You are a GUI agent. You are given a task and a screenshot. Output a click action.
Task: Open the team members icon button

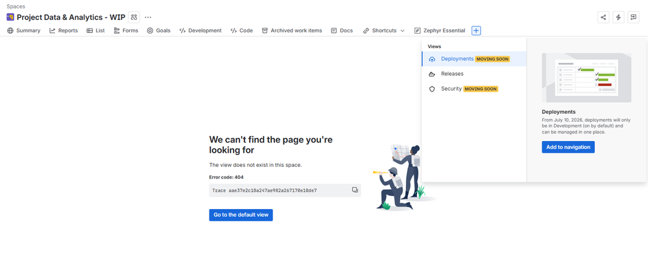pos(134,17)
